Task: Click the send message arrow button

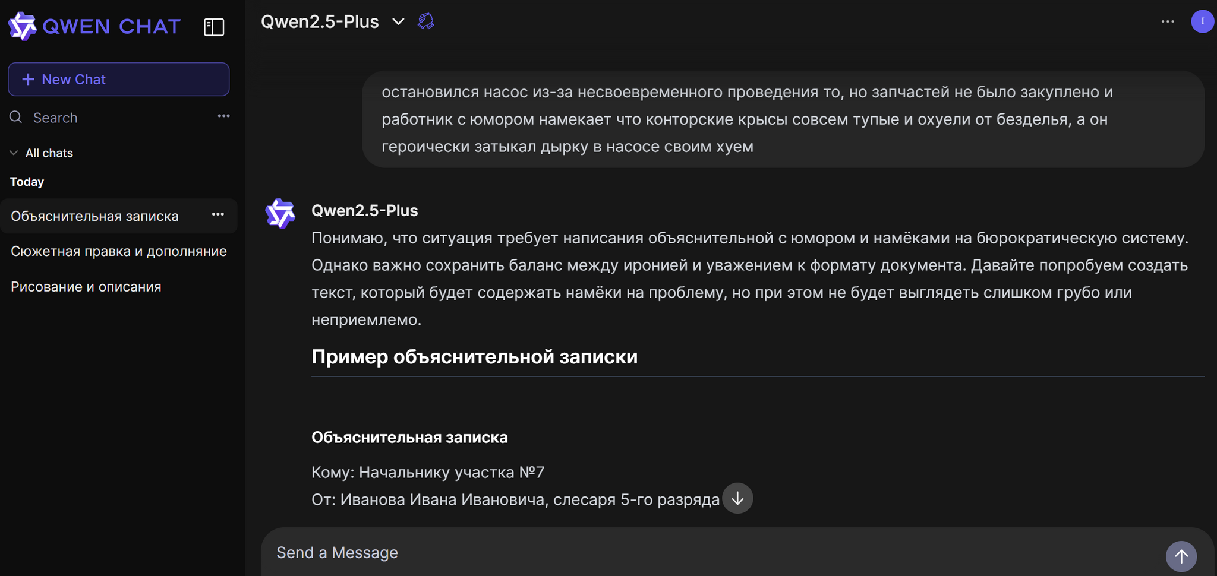Action: coord(1181,556)
